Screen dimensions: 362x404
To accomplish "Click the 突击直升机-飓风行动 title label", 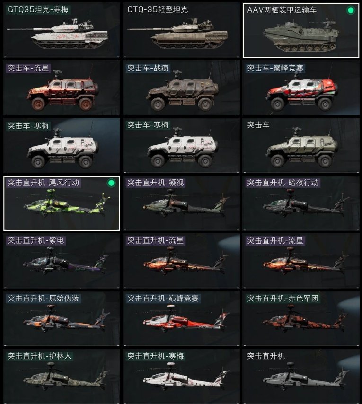I will pos(43,183).
